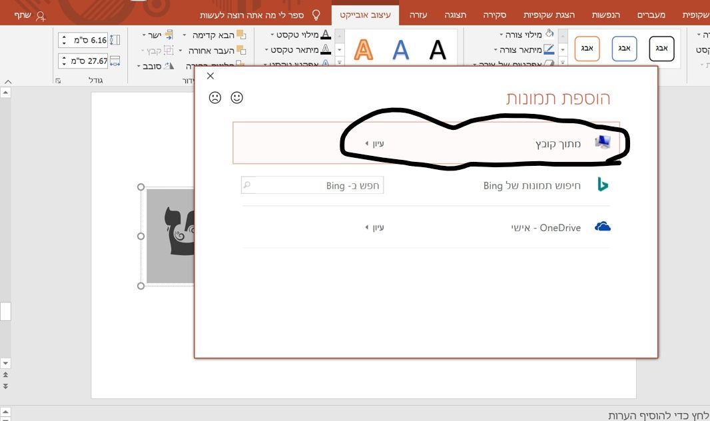Switch to the עיצוב אובייקט tab
The height and width of the screenshot is (421, 710).
tap(366, 15)
